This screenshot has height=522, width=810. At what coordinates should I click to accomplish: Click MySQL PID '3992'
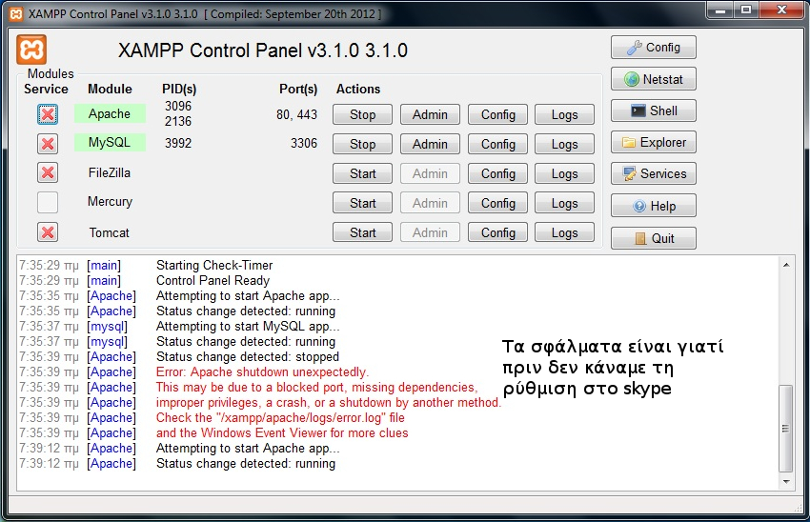(178, 143)
